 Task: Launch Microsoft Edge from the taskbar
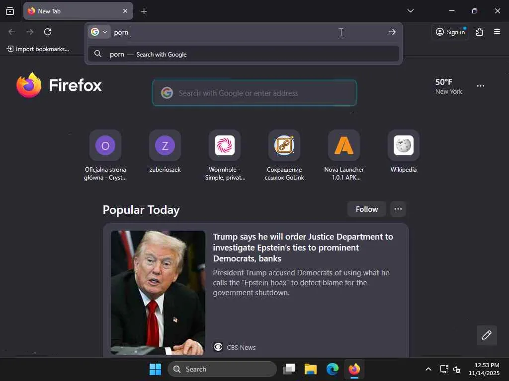[333, 369]
